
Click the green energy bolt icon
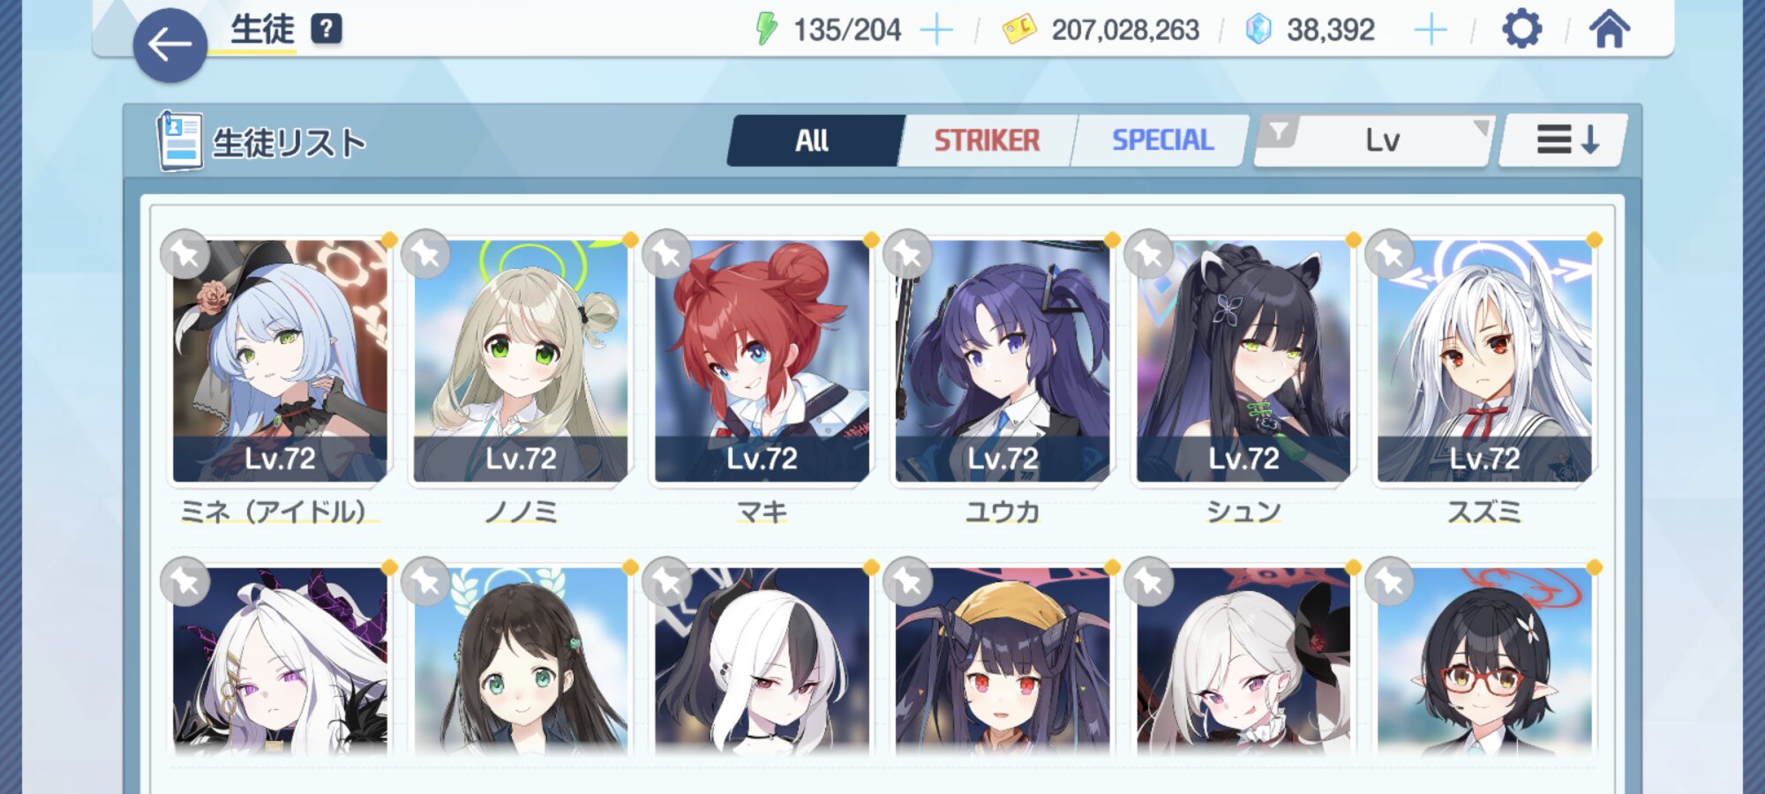(766, 29)
